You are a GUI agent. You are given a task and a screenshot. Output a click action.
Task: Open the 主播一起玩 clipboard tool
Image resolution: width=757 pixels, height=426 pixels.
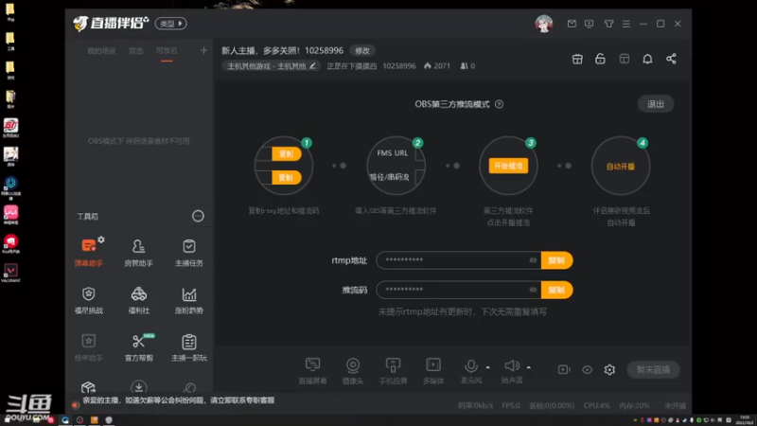[188, 346]
